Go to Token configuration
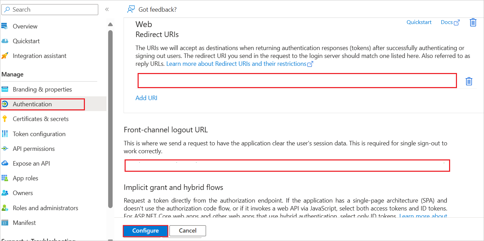 pos(39,134)
